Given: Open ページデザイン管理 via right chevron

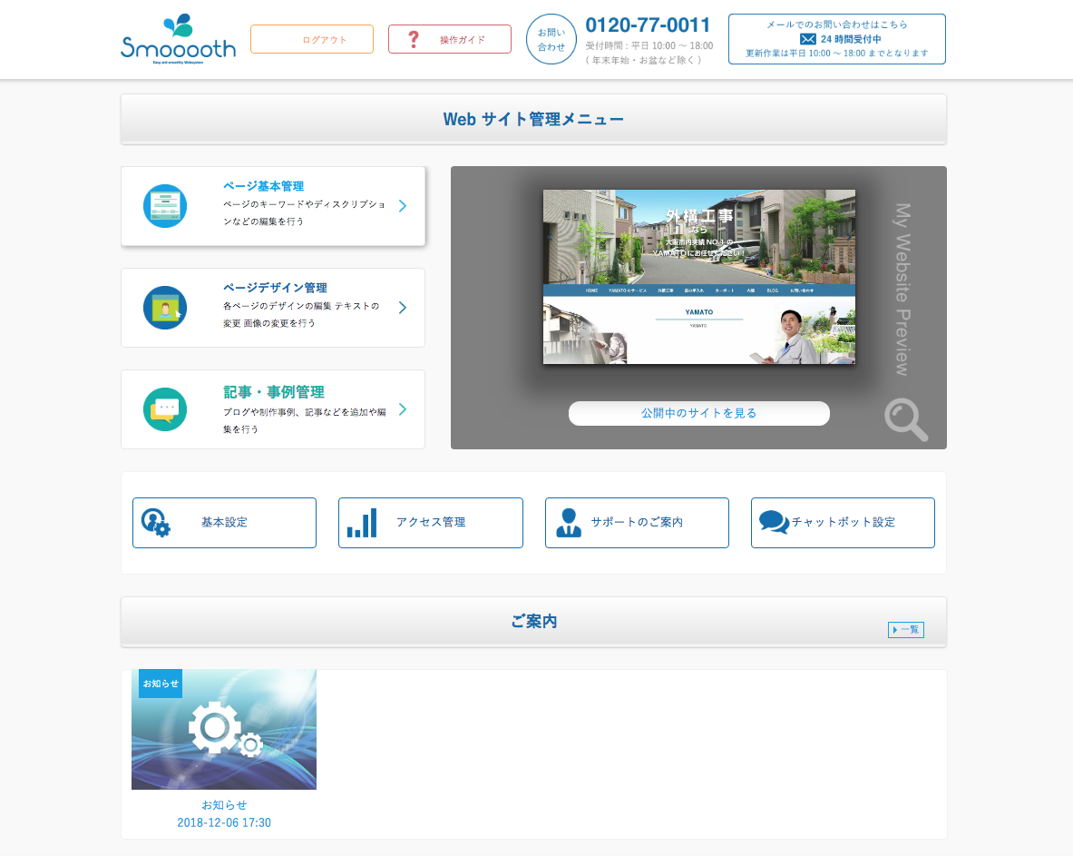Looking at the screenshot, I should 403,308.
